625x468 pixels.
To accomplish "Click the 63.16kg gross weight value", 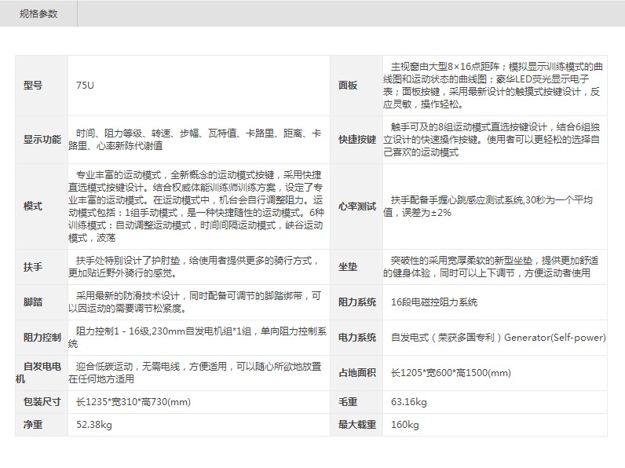I will (408, 402).
